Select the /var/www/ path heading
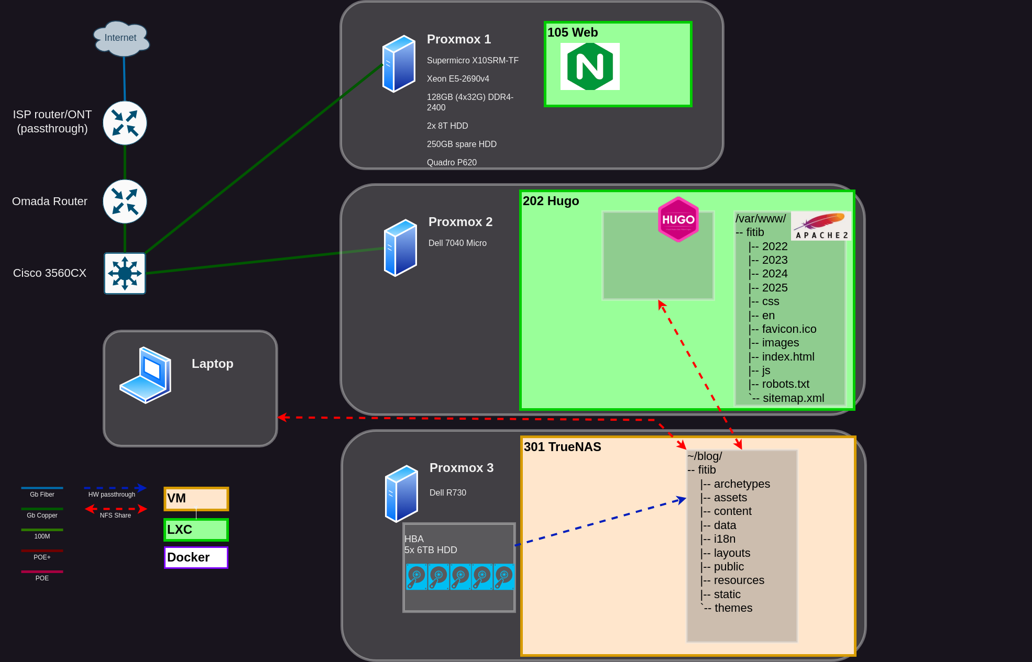 coord(761,219)
